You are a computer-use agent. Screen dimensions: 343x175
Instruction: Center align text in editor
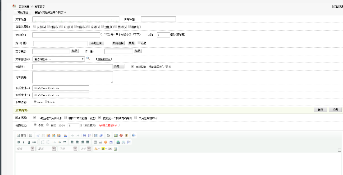pyautogui.click(x=77, y=142)
